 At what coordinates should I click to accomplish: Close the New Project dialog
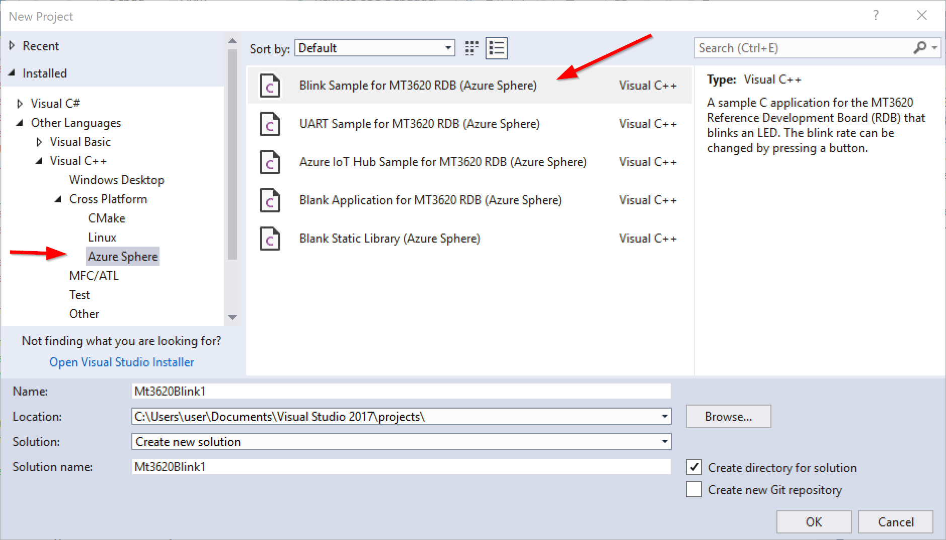[x=922, y=16]
